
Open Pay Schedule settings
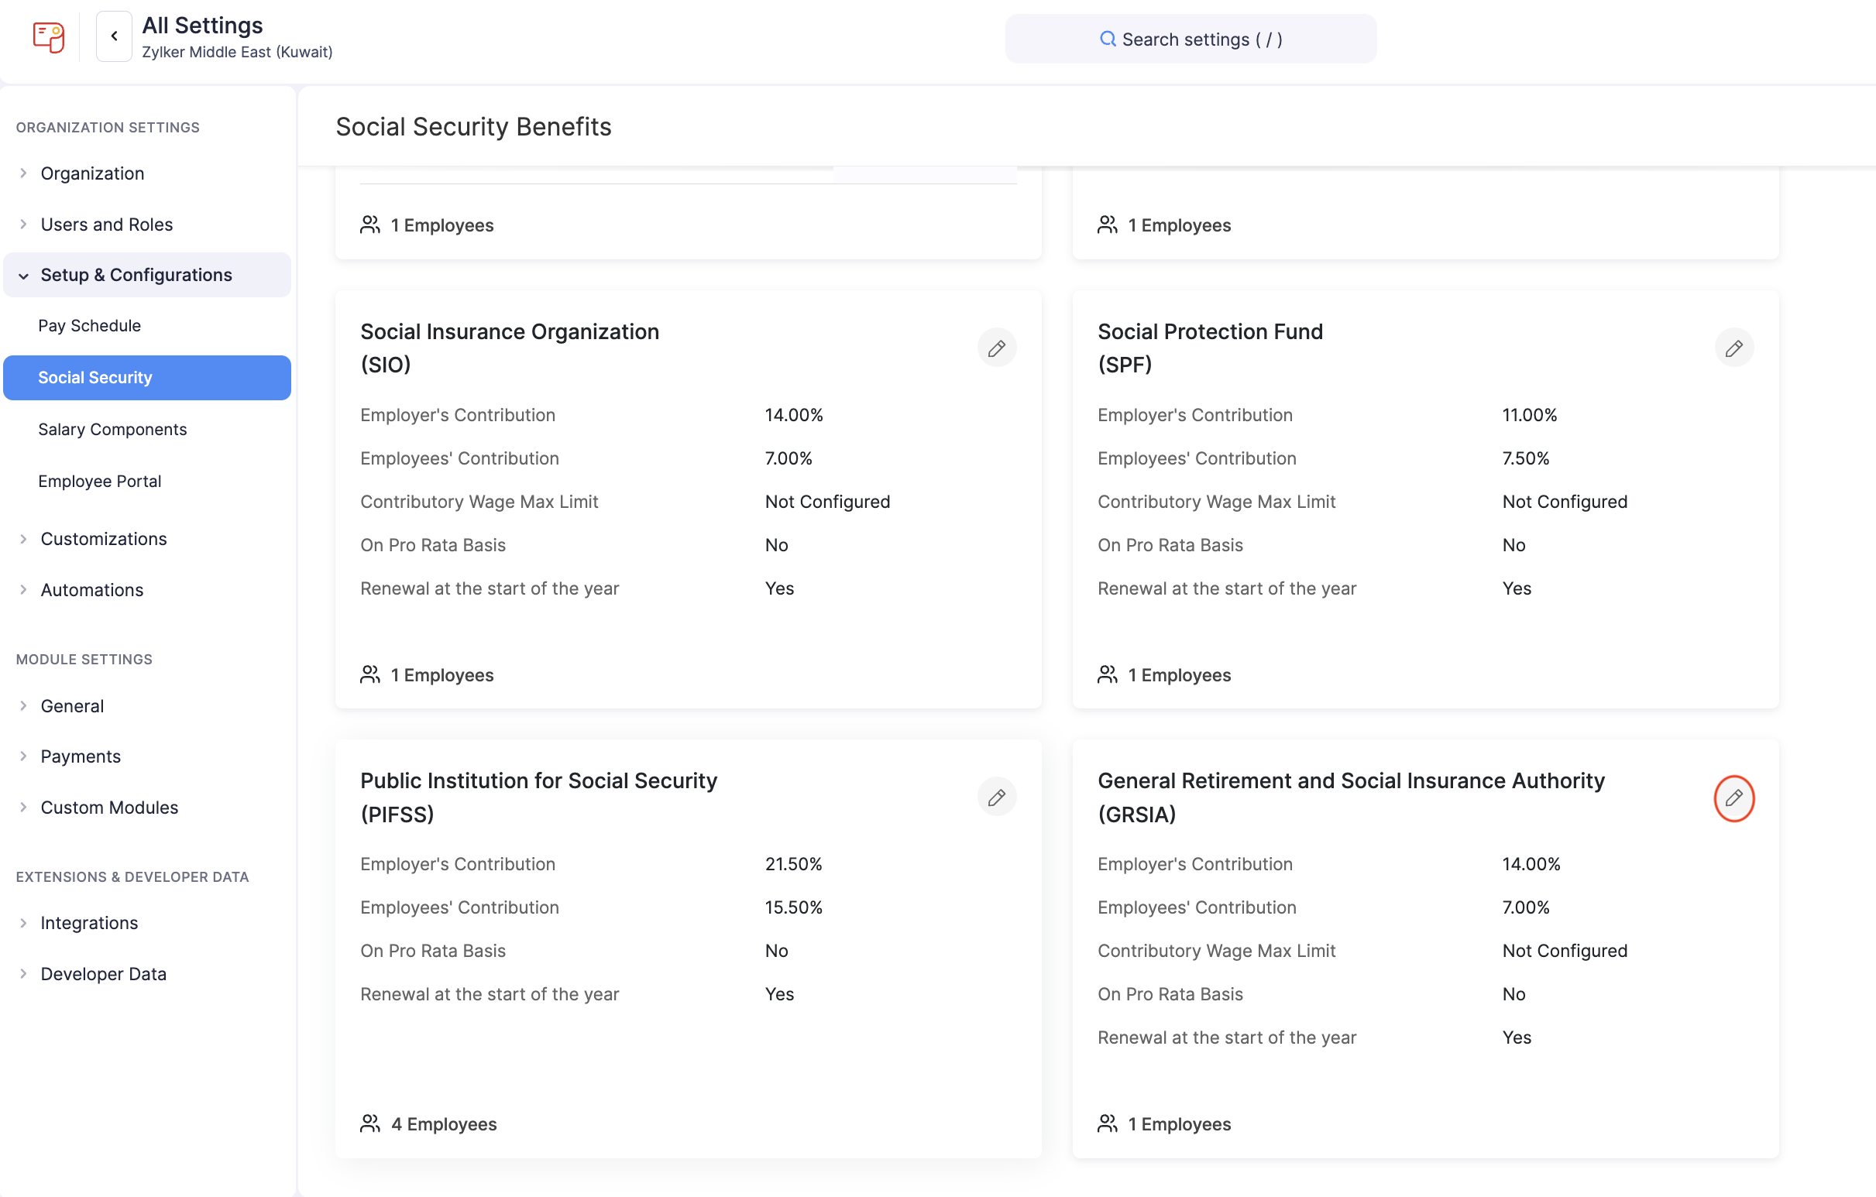pyautogui.click(x=90, y=325)
